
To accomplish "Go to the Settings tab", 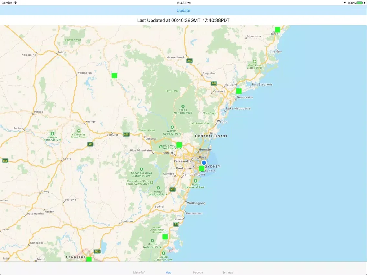I will point(227,272).
